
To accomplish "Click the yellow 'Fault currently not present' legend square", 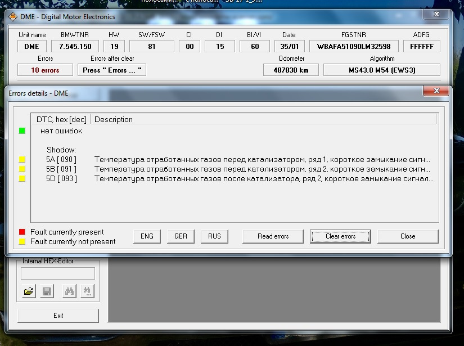I will pos(22,241).
